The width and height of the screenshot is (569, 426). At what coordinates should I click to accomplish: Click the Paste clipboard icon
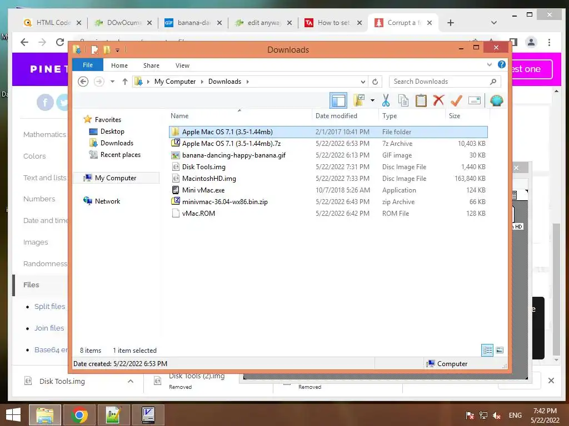(x=421, y=100)
